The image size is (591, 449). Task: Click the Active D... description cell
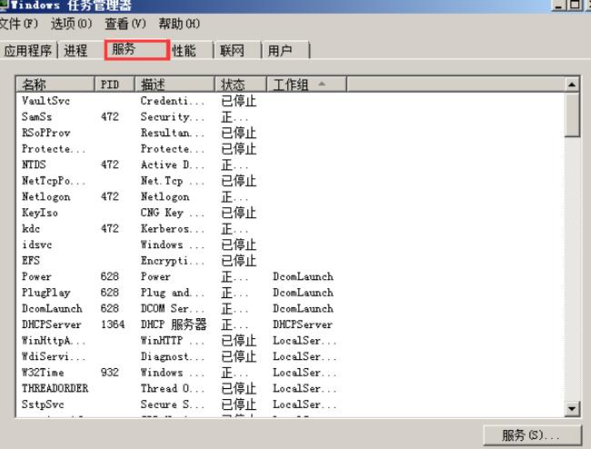coord(173,165)
